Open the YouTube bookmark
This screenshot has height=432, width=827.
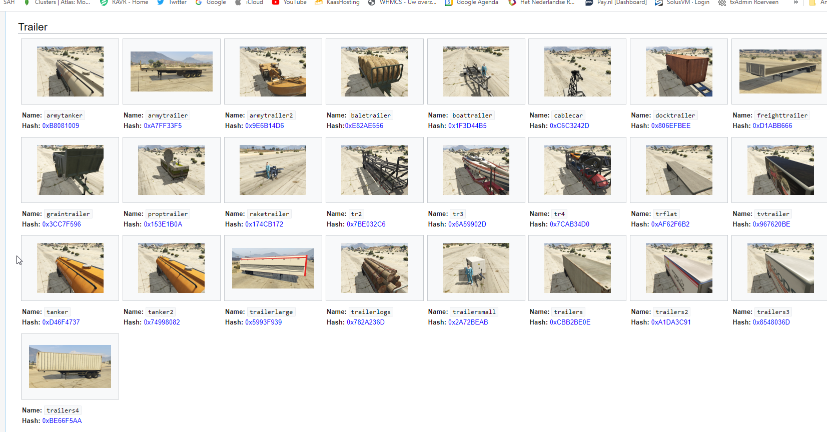289,2
